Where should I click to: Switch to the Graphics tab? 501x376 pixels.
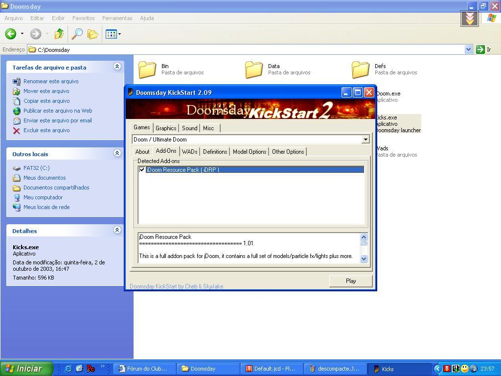pyautogui.click(x=166, y=128)
